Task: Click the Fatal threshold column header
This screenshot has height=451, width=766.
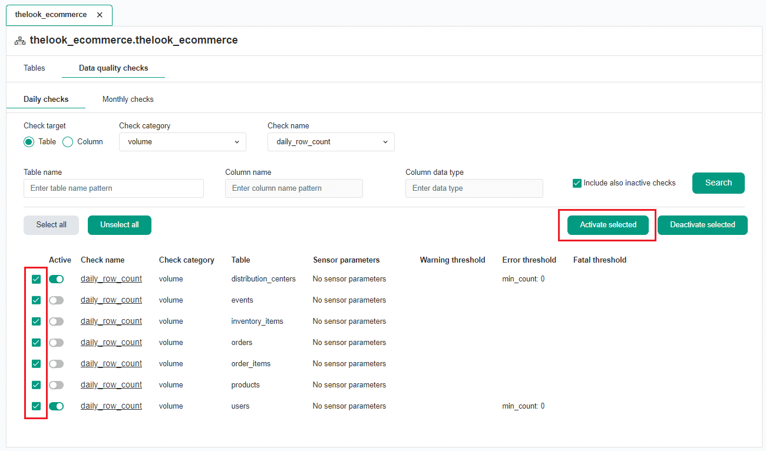Action: click(x=600, y=260)
